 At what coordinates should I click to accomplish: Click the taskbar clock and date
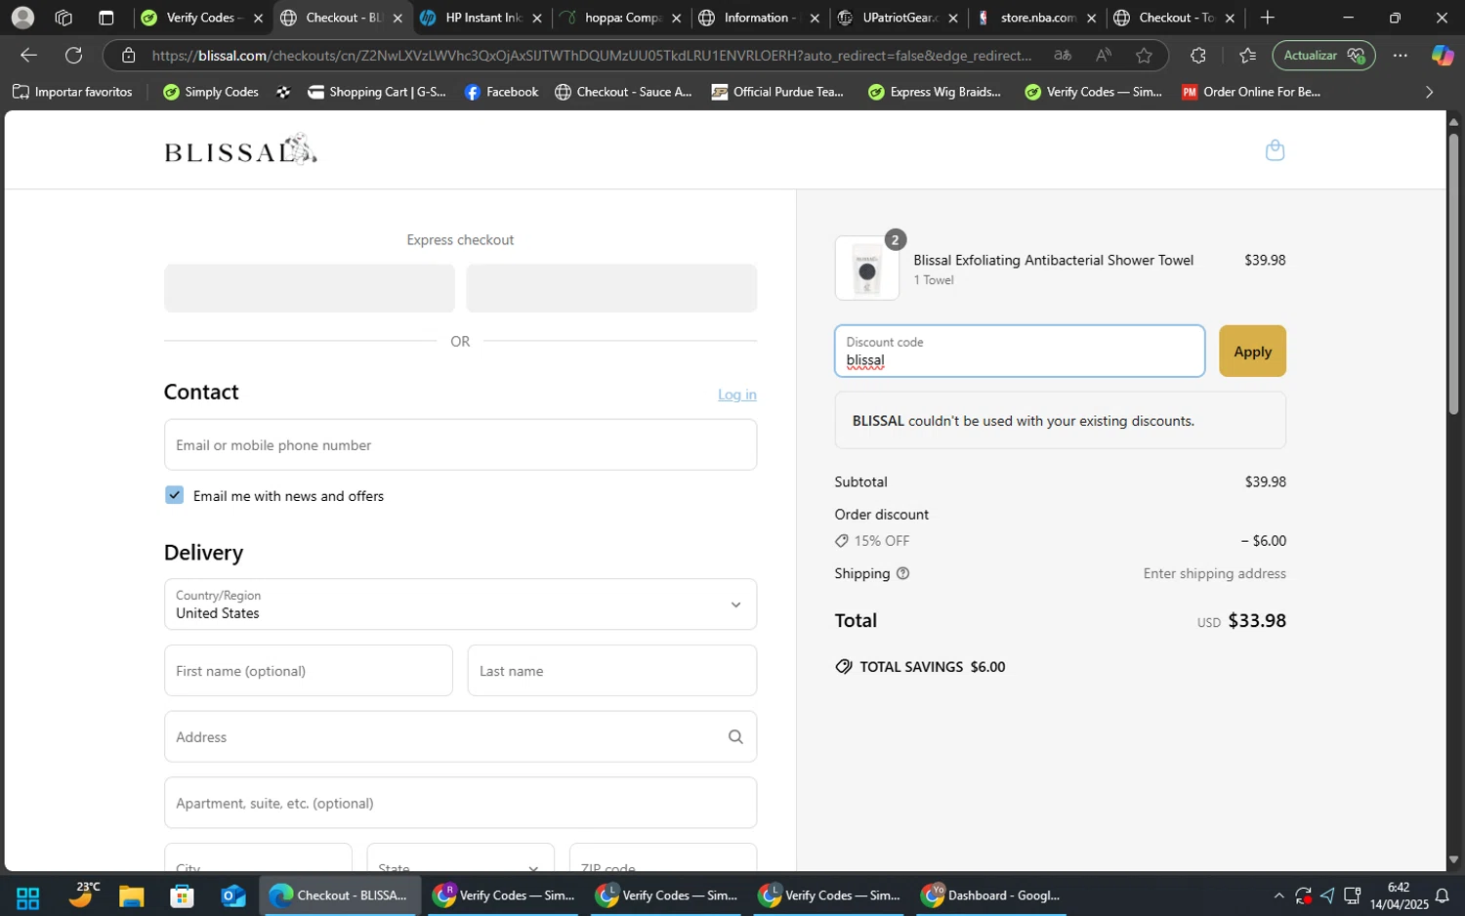coord(1398,896)
